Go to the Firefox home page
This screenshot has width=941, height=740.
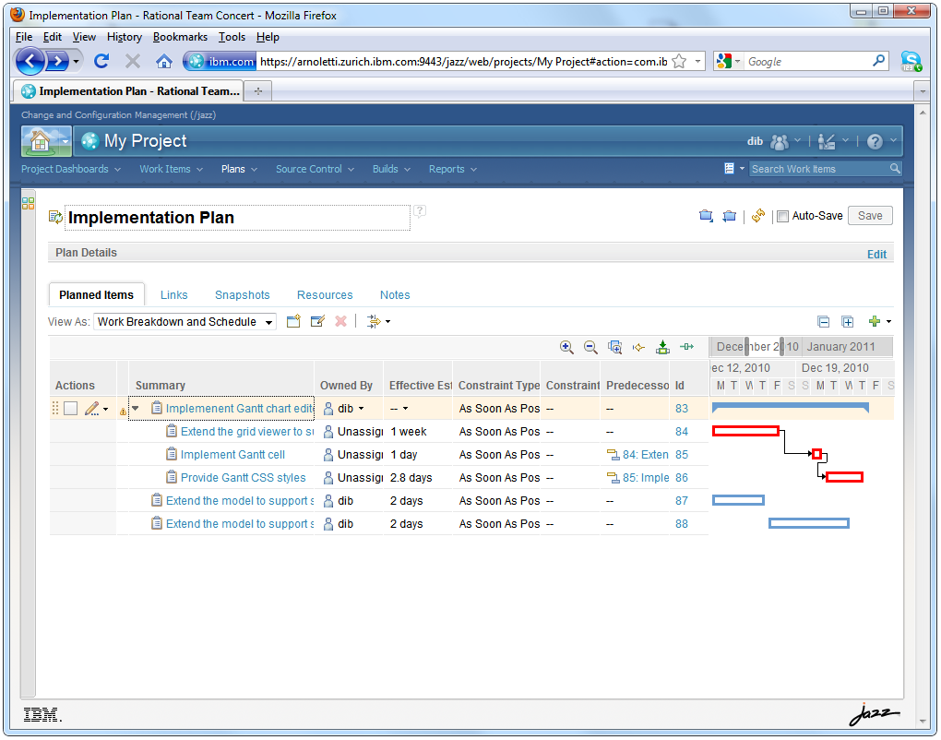[x=164, y=61]
